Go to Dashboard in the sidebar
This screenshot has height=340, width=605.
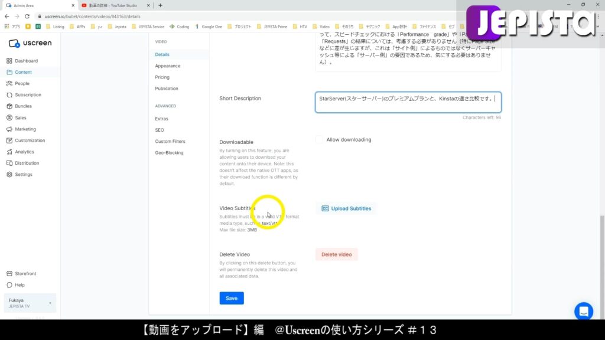pyautogui.click(x=26, y=61)
